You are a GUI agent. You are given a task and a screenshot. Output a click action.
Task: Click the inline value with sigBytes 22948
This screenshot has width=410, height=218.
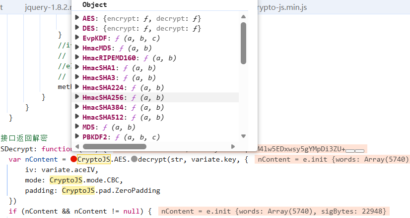tap(274, 211)
